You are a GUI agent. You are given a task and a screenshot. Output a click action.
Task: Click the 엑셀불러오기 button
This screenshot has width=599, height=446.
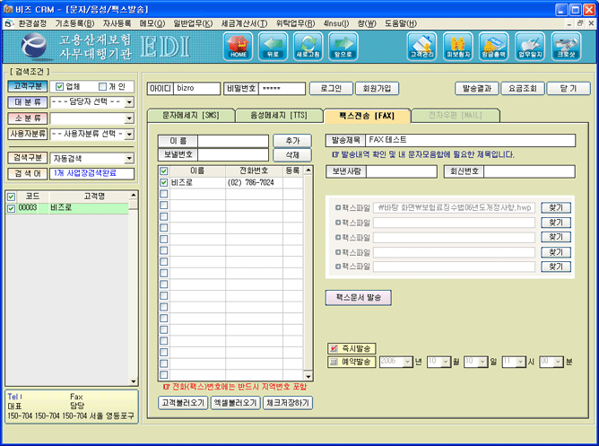(x=235, y=403)
